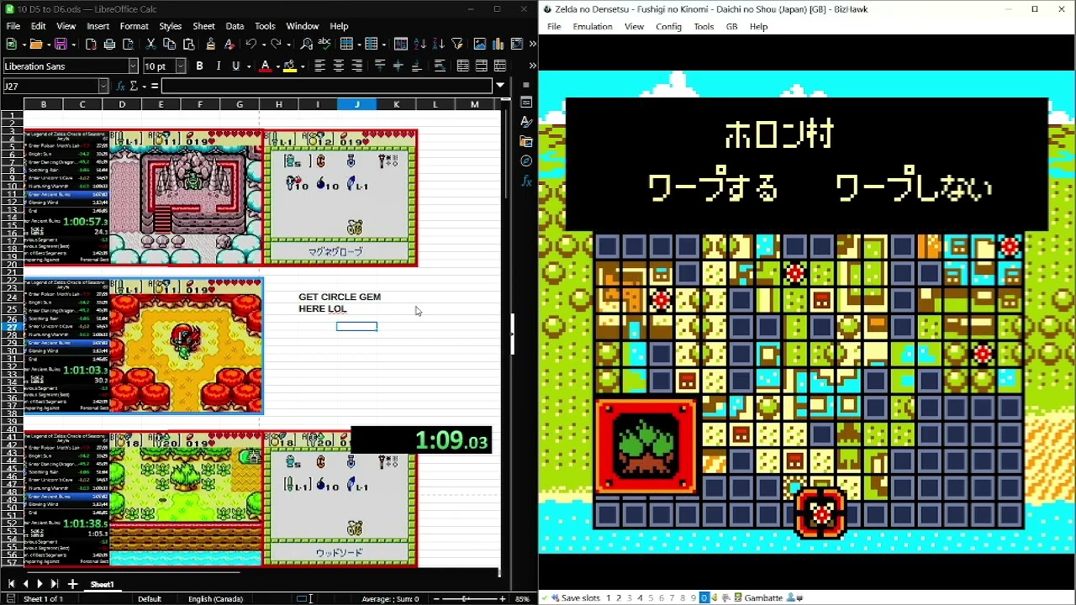Expand the formula bar with its arrow
This screenshot has height=605, width=1076.
500,86
